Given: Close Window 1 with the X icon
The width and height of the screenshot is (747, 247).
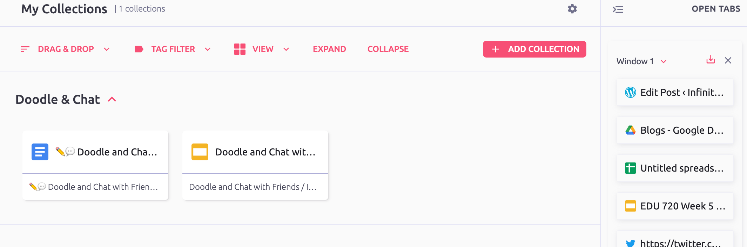Looking at the screenshot, I should pyautogui.click(x=728, y=60).
